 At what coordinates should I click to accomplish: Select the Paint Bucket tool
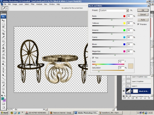(x=3, y=58)
